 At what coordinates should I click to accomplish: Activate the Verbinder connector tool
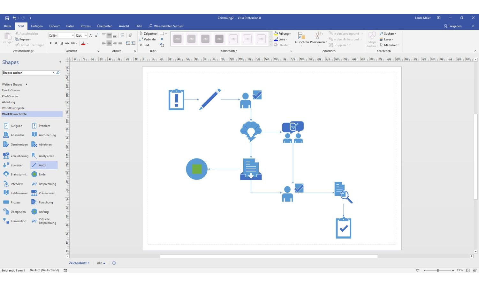148,39
